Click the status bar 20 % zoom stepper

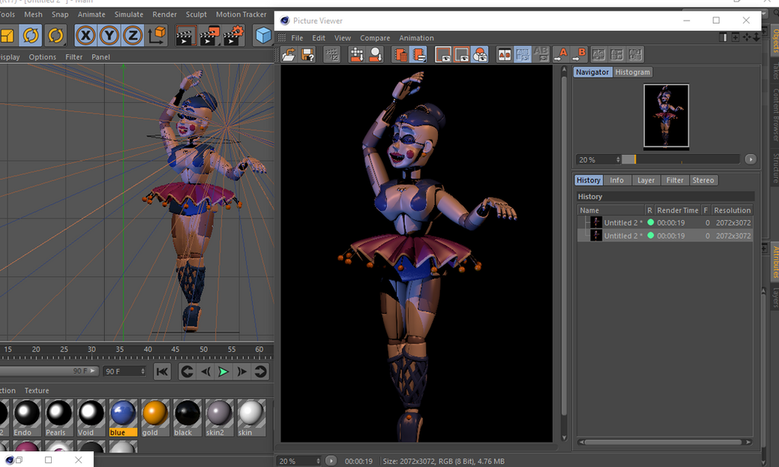tap(318, 461)
